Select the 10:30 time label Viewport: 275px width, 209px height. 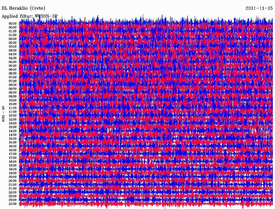(13, 104)
